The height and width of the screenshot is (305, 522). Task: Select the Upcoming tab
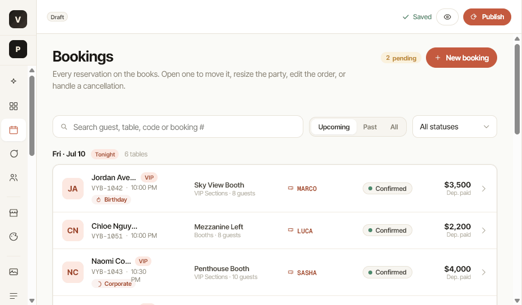[x=333, y=127]
